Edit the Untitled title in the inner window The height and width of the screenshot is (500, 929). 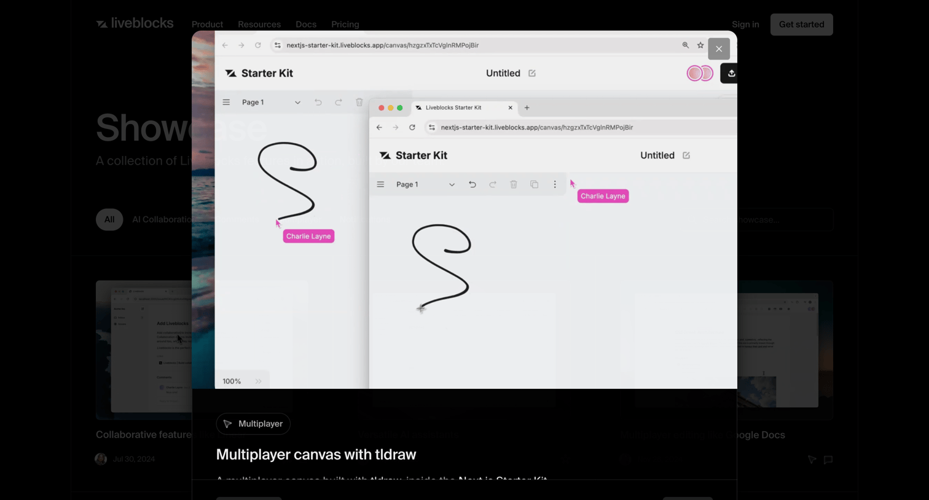(686, 155)
